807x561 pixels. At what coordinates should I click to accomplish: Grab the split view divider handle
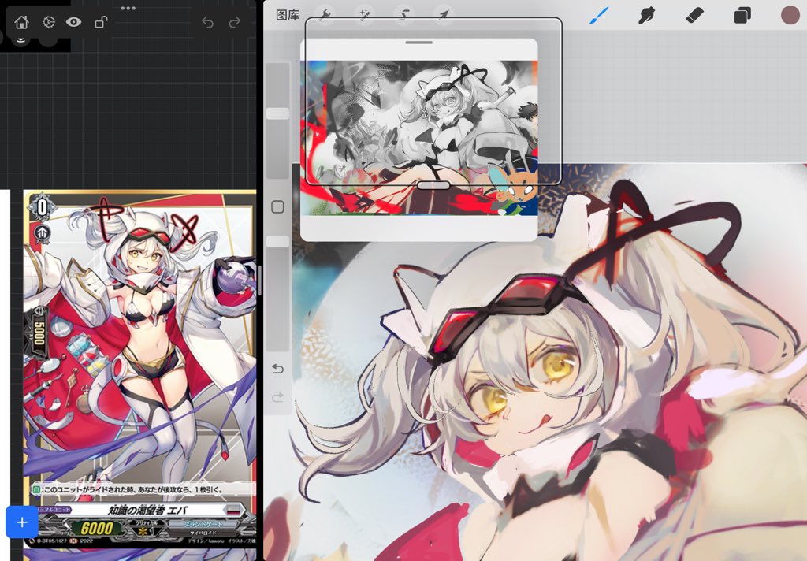260,280
